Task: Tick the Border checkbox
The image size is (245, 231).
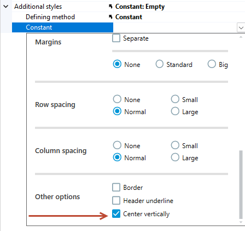Action: (116, 187)
